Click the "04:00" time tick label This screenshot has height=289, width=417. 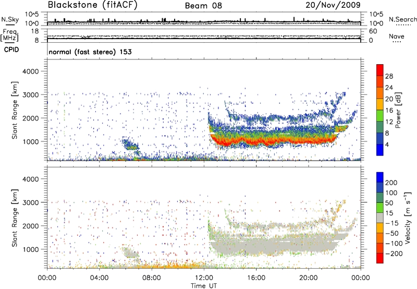pyautogui.click(x=99, y=278)
